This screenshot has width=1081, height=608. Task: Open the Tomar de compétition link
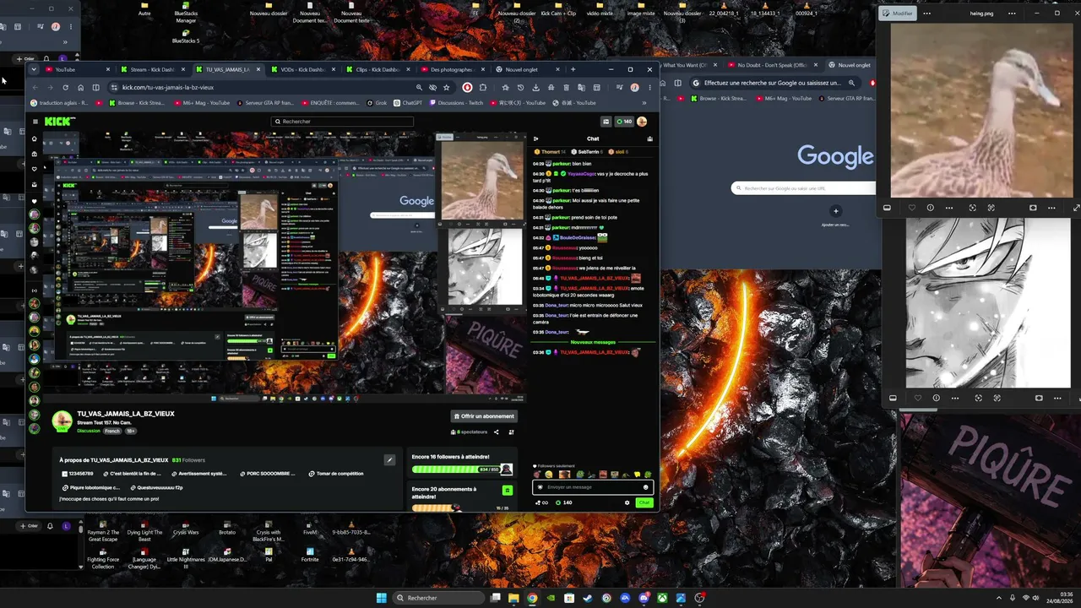click(336, 474)
